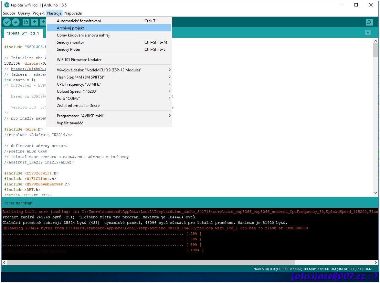Click the New sketch icon
Screen dimensions: 380x283
26,22
